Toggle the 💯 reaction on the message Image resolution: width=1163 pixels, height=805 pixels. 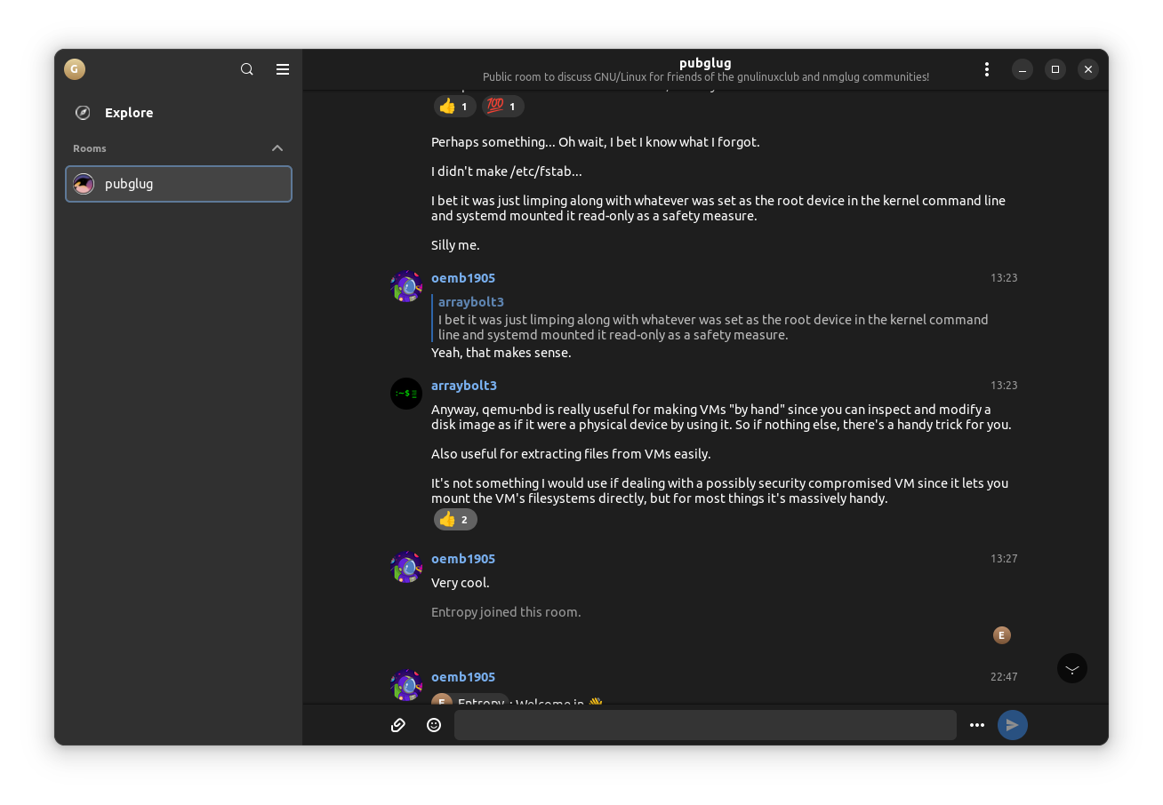click(502, 106)
